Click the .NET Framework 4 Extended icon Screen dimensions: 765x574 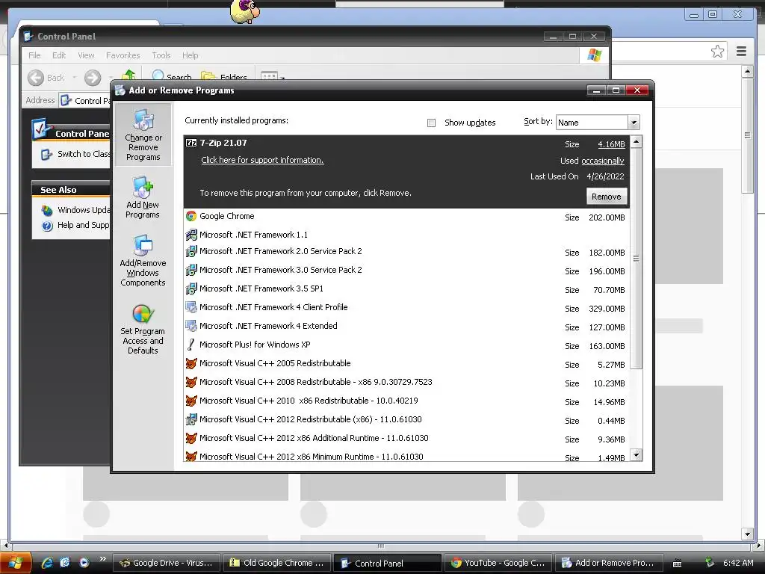tap(191, 326)
